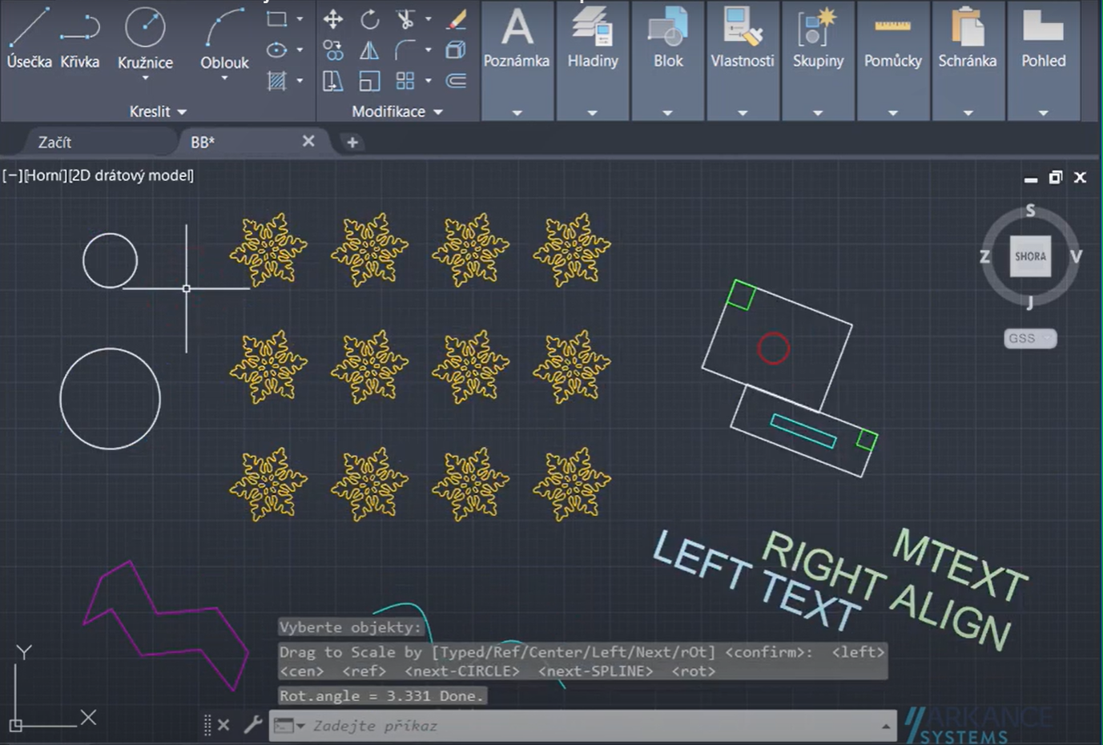Expand the Modifikace panel
The width and height of the screenshot is (1103, 745).
pos(397,111)
